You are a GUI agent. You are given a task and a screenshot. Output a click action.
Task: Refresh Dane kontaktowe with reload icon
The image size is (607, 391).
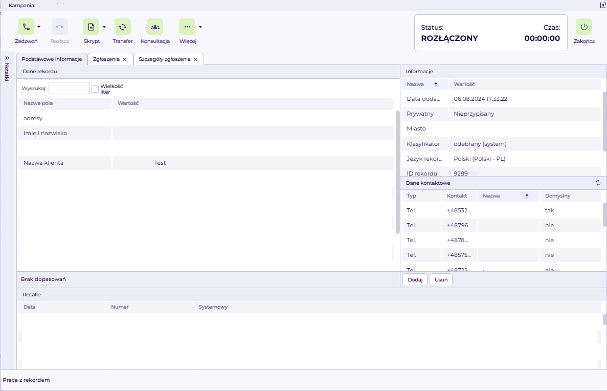pyautogui.click(x=598, y=183)
